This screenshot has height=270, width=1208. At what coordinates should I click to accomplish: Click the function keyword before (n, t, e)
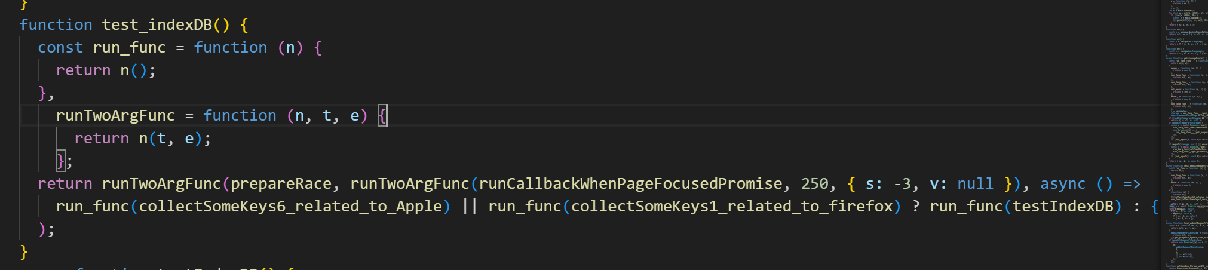point(240,116)
